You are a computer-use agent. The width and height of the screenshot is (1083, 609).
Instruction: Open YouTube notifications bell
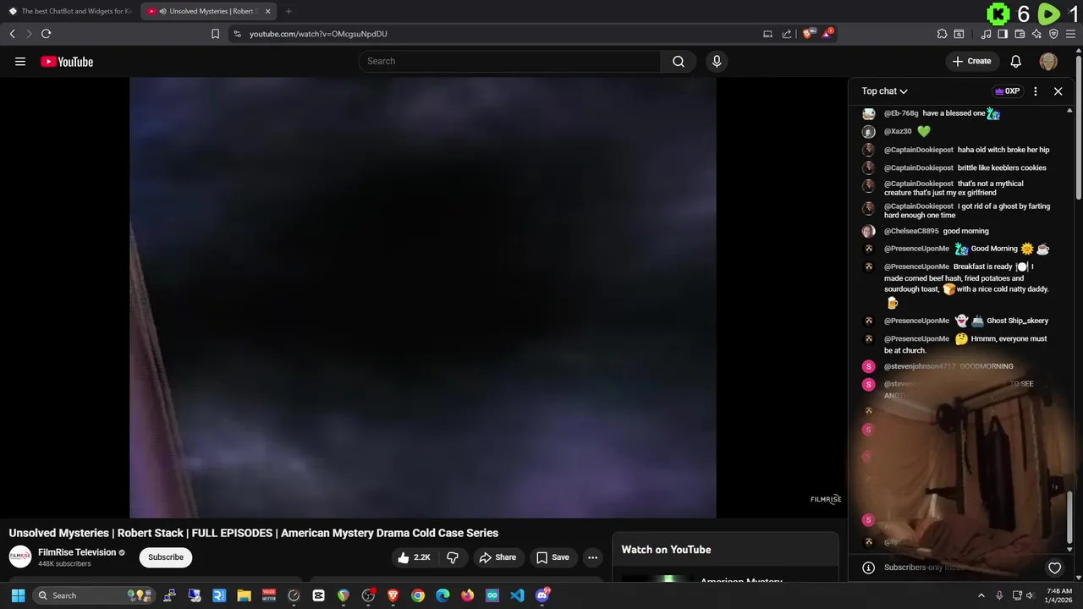pos(1016,61)
